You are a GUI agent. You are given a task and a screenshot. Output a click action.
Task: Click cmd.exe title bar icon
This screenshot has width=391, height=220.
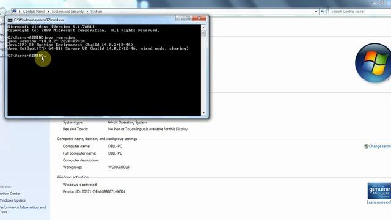(x=10, y=20)
